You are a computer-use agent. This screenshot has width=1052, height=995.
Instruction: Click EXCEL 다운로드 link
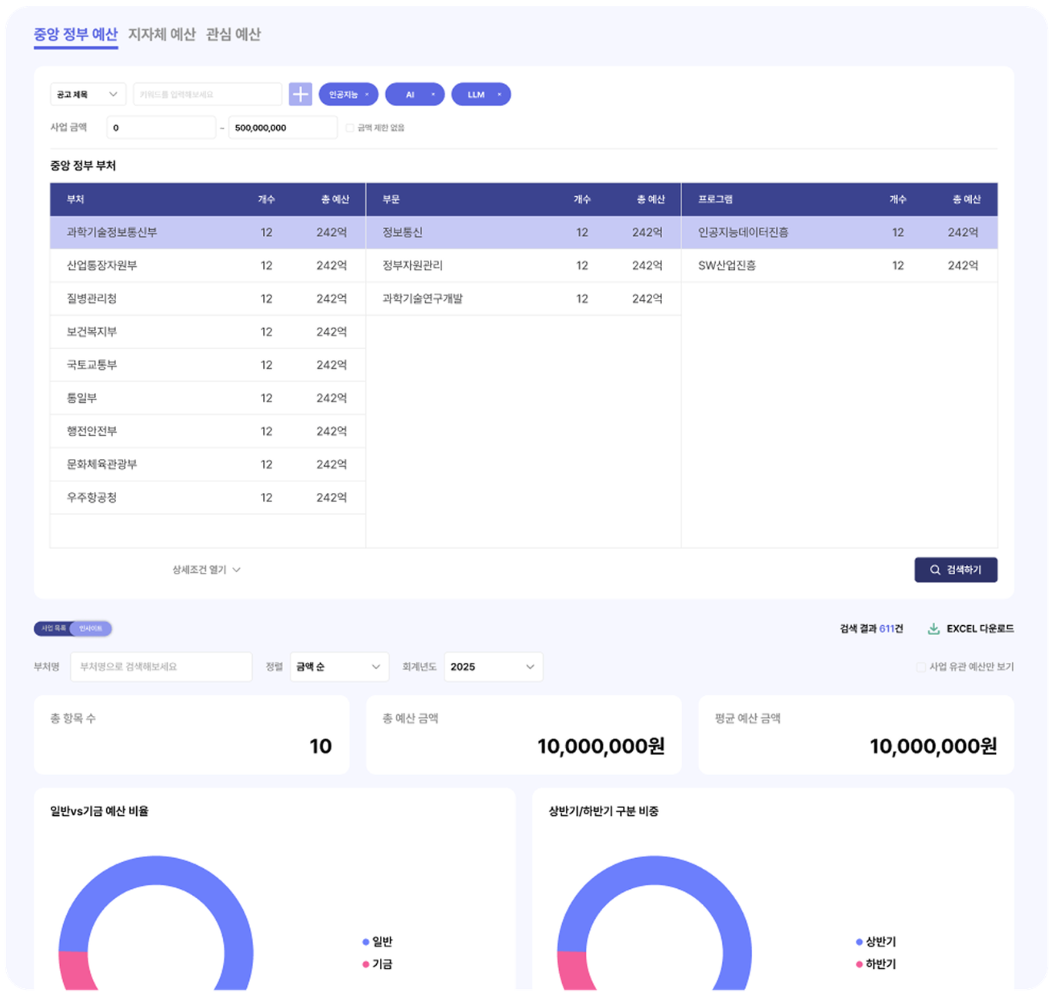(x=970, y=629)
